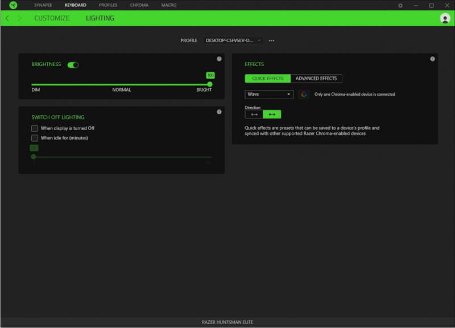
Task: Go forward with the right arrow
Action: (20, 18)
